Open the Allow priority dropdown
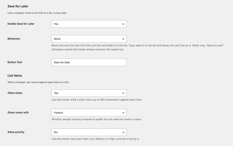 coord(89,132)
